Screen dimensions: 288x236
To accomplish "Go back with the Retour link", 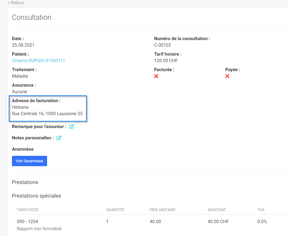I will 16,3.
